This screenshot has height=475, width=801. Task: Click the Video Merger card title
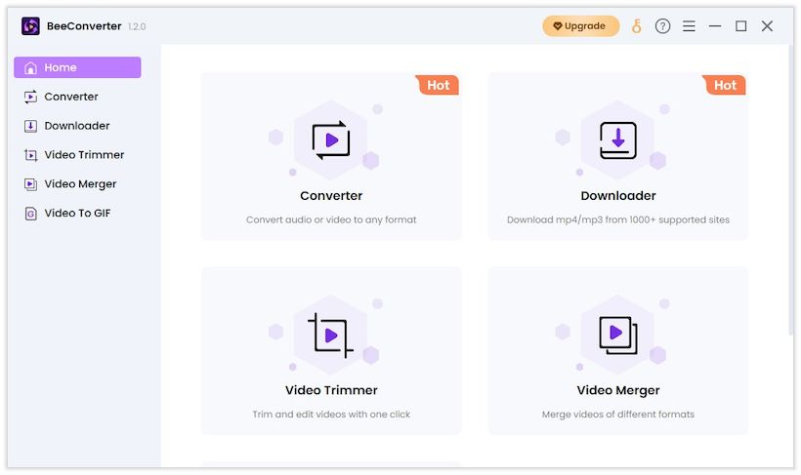coord(618,390)
